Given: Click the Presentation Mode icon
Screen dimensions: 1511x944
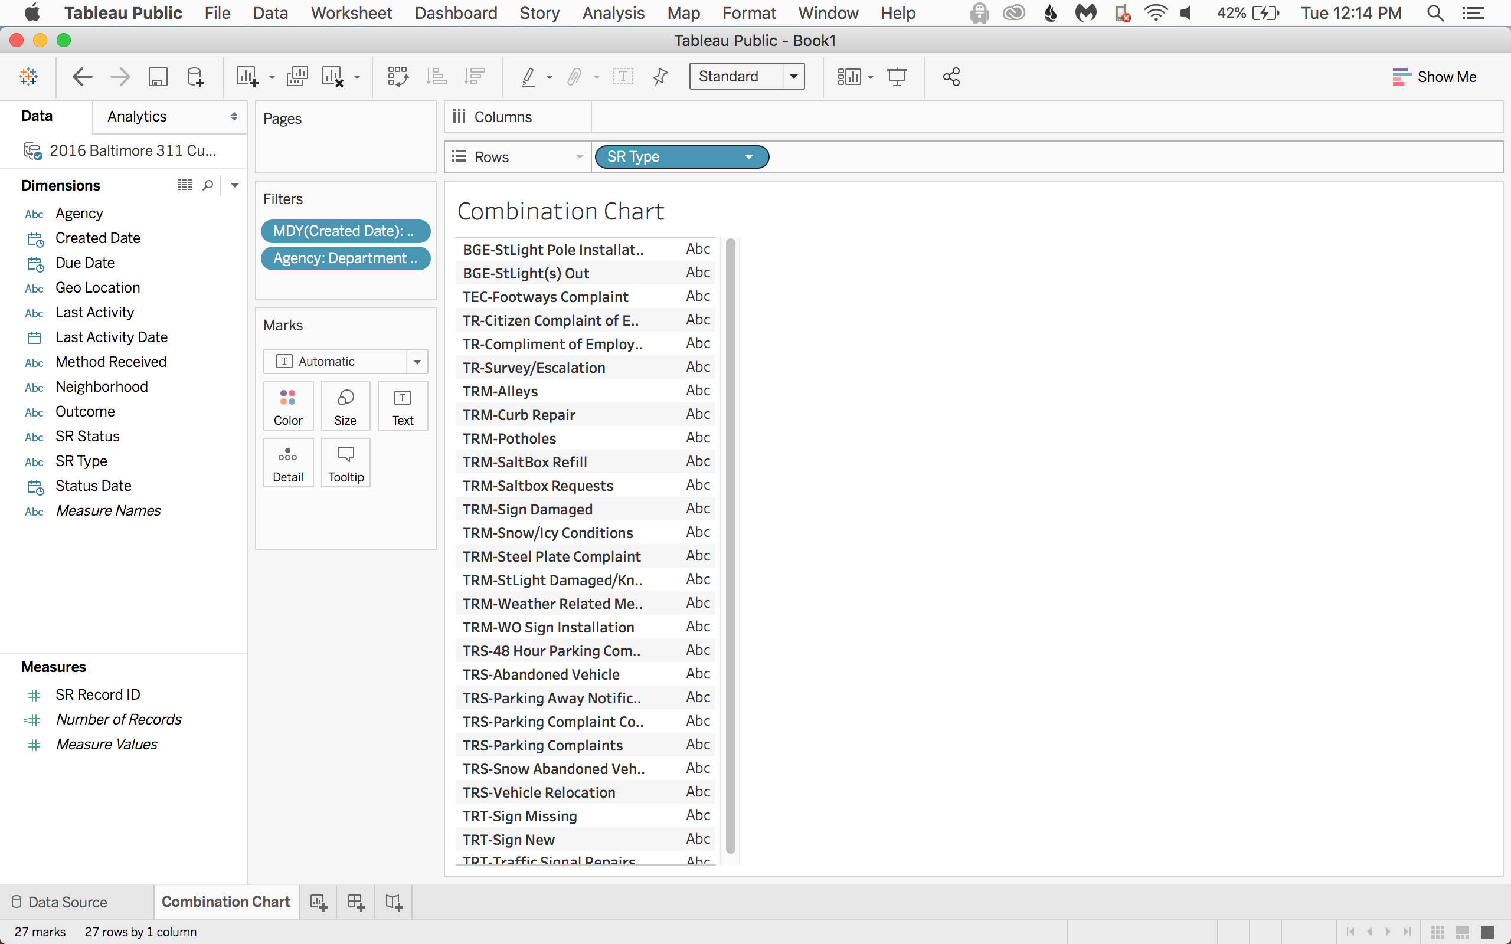Looking at the screenshot, I should pyautogui.click(x=897, y=77).
